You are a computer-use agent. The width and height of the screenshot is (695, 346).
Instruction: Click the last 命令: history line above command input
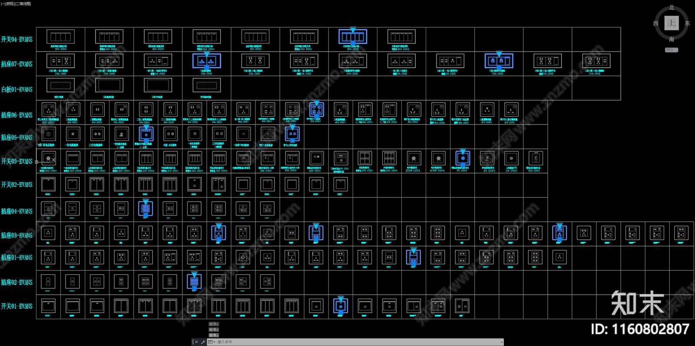214,335
